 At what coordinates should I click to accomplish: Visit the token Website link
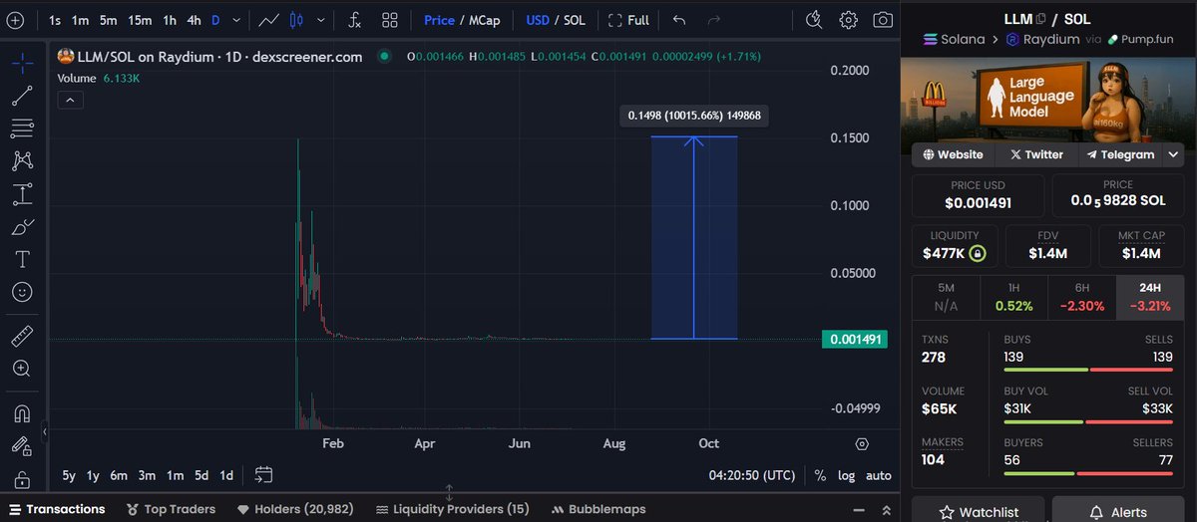pyautogui.click(x=954, y=154)
